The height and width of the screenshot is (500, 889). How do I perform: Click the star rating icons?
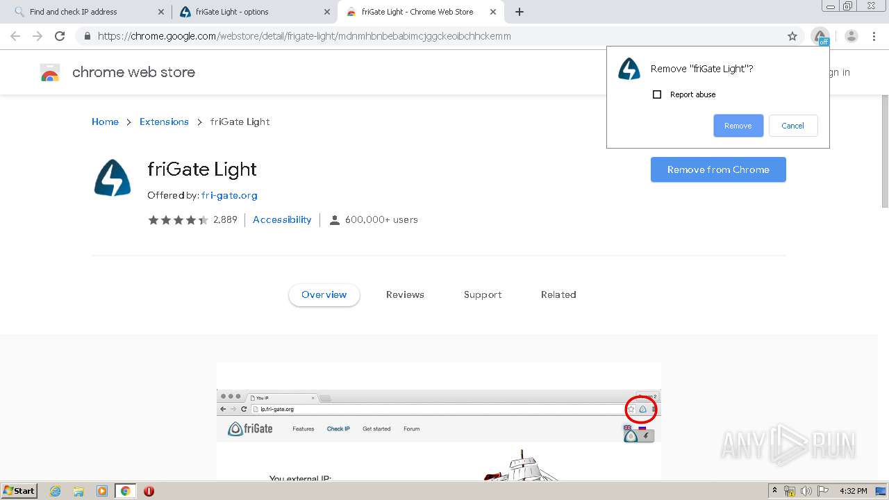(x=178, y=220)
